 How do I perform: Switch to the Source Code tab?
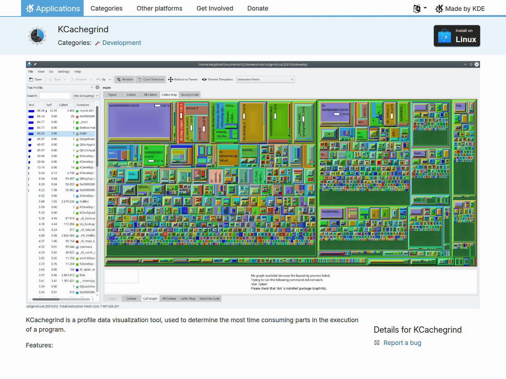[190, 95]
